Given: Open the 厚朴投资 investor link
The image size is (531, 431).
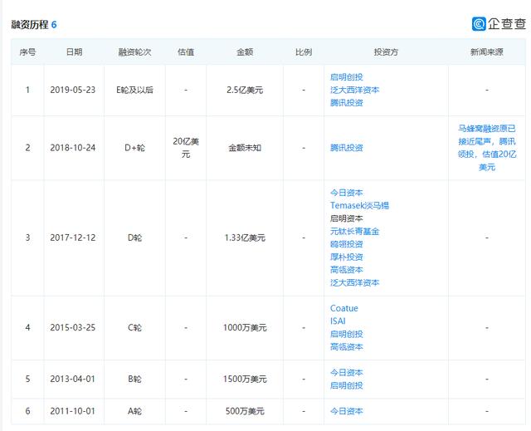Looking at the screenshot, I should pos(347,257).
